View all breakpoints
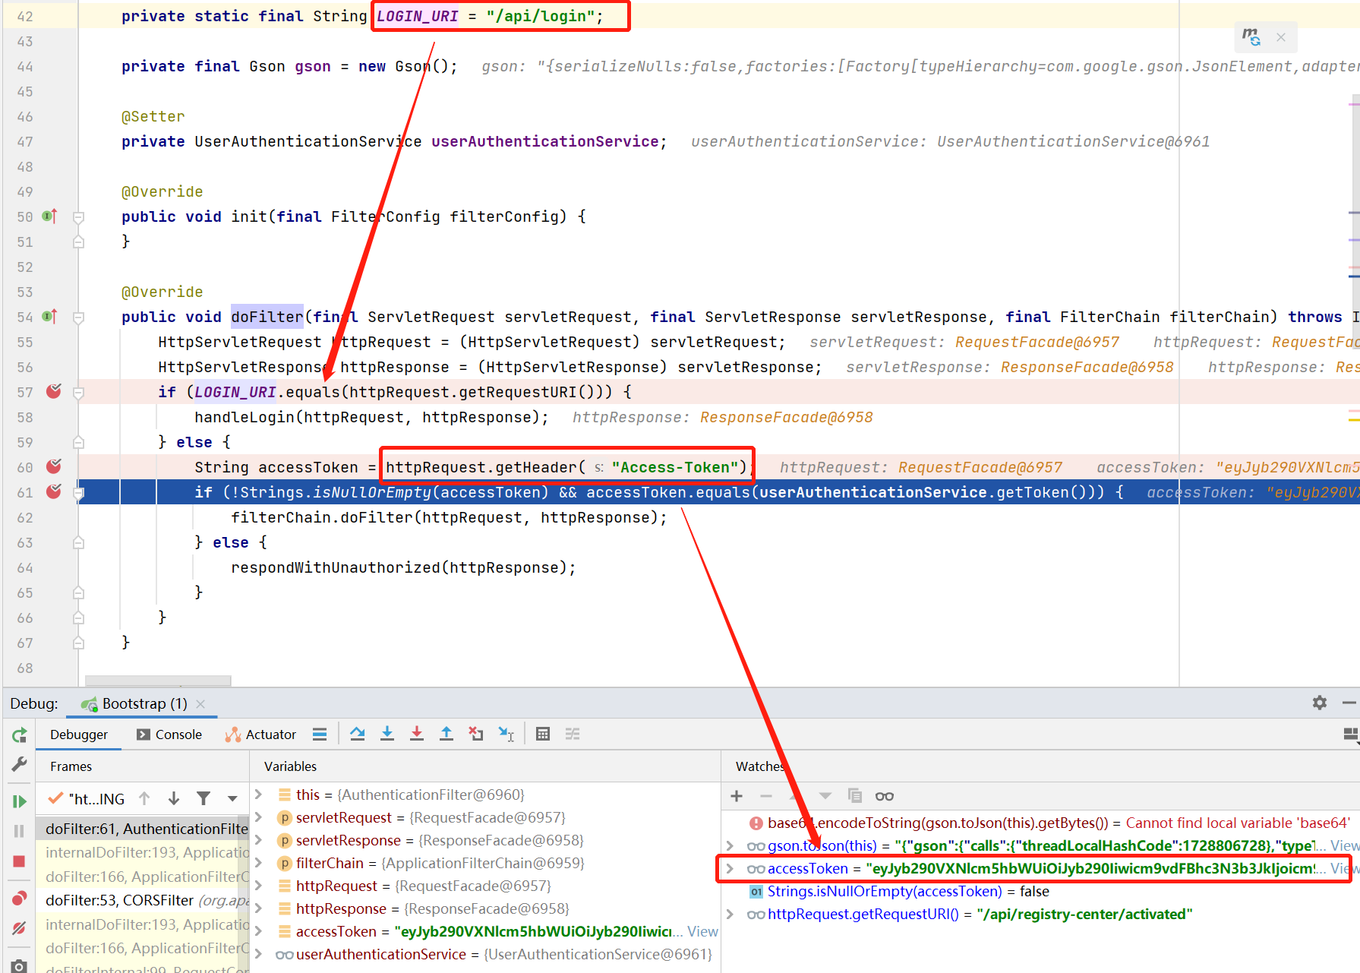The image size is (1360, 973). point(19,898)
